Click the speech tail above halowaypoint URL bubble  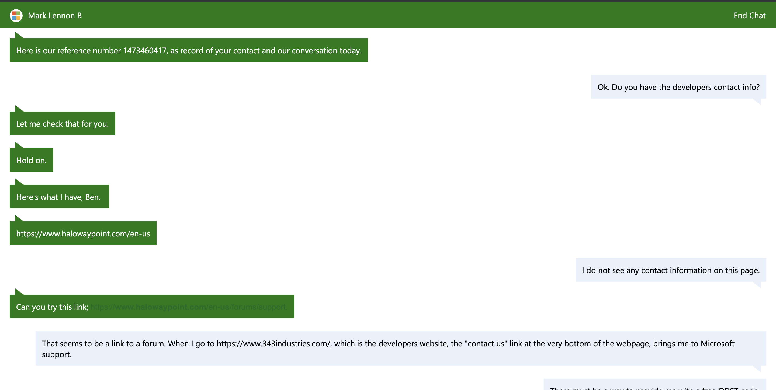pyautogui.click(x=18, y=219)
